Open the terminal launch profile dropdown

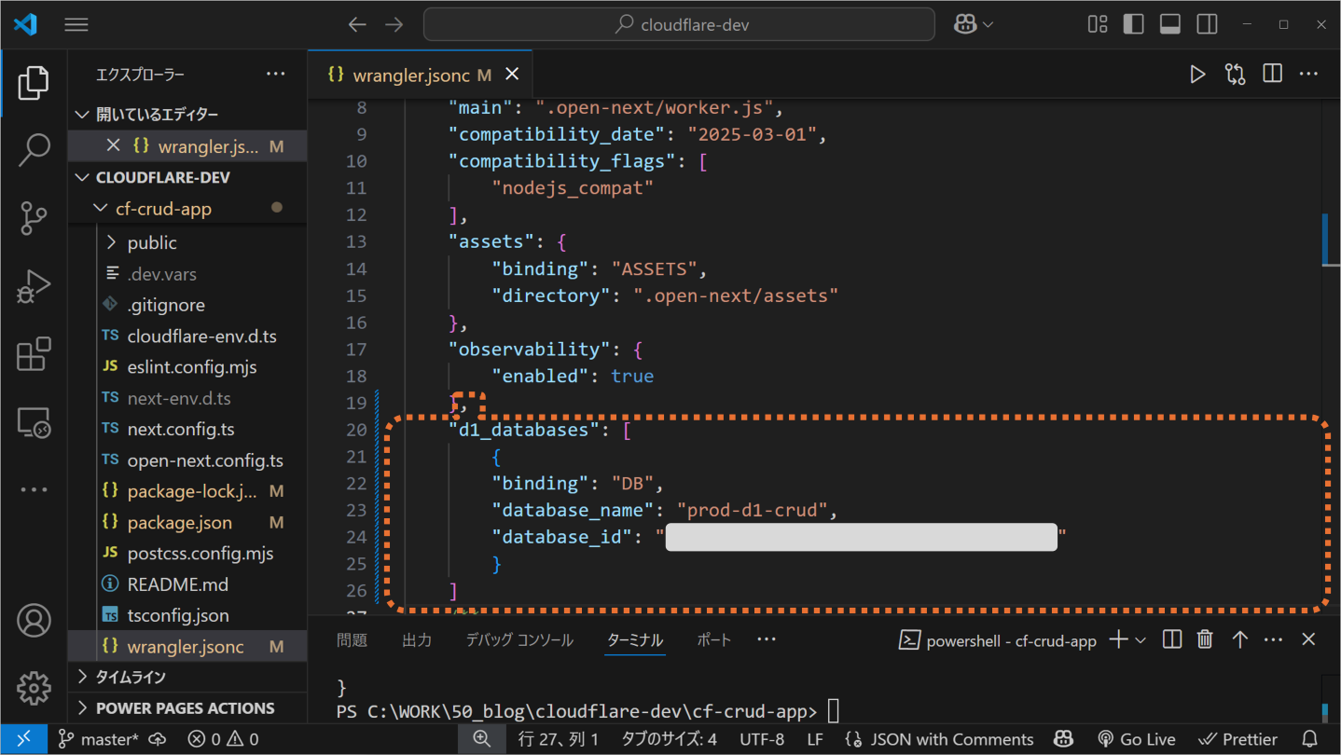pyautogui.click(x=1140, y=639)
